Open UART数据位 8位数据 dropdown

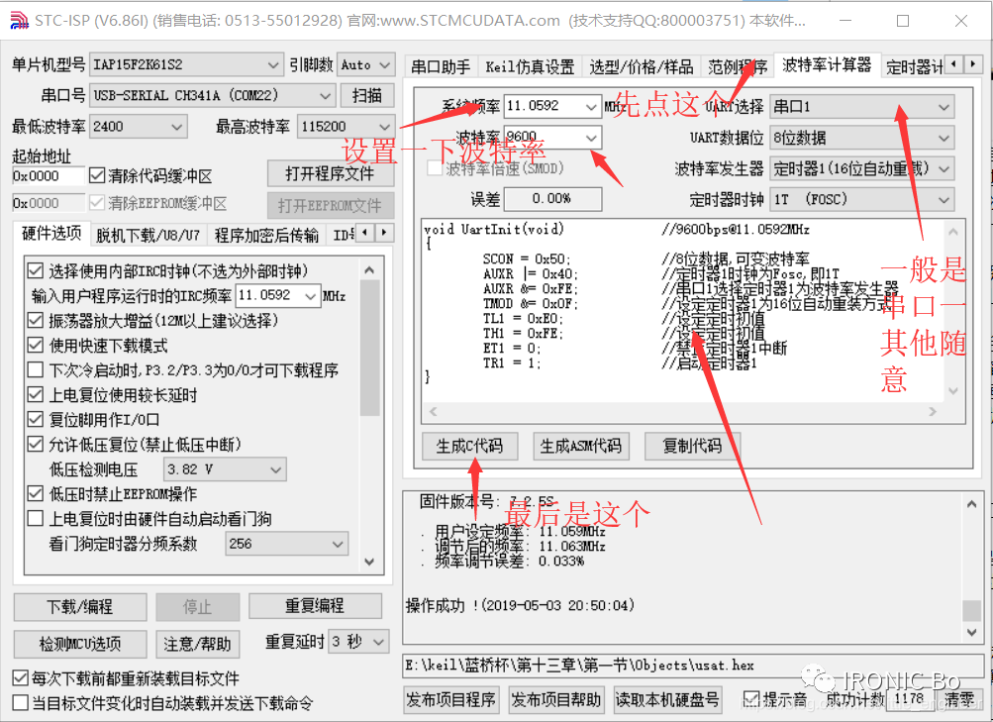point(862,138)
